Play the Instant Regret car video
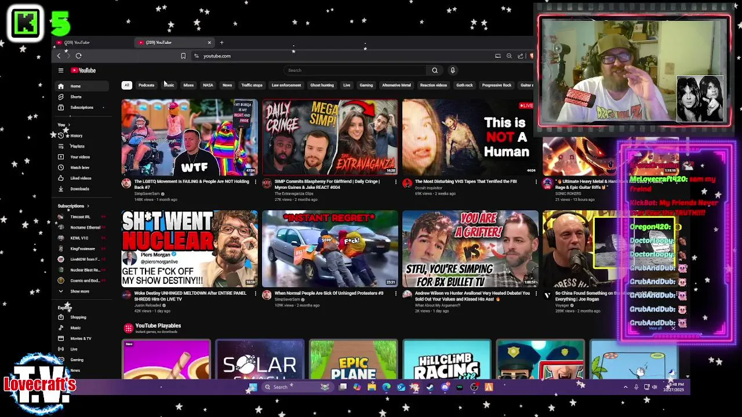Screen dimensions: 742x417 (330, 248)
